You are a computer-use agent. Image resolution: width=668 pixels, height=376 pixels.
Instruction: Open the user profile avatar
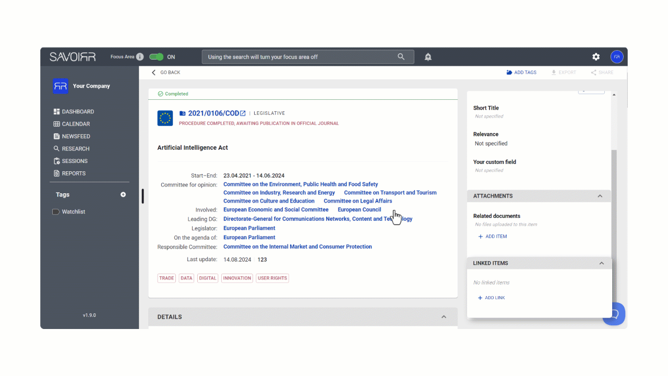617,57
